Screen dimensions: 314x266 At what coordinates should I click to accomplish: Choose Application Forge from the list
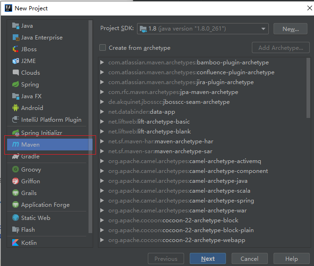pos(45,205)
